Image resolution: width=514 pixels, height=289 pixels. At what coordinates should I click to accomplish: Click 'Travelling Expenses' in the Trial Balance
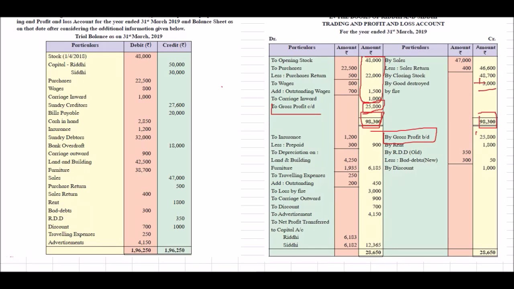[x=71, y=234]
